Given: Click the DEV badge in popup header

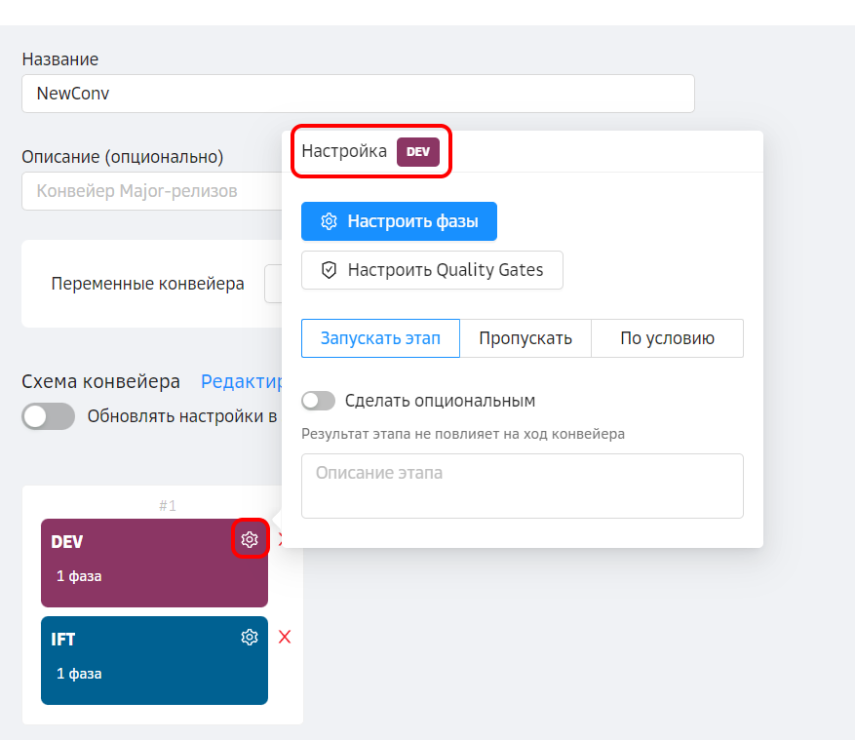Looking at the screenshot, I should point(418,152).
